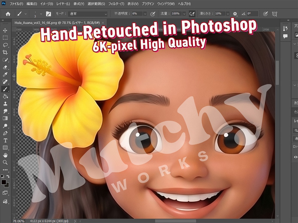Open the 選択範囲(S) menu
This screenshot has width=298, height=223.
click(96, 4)
